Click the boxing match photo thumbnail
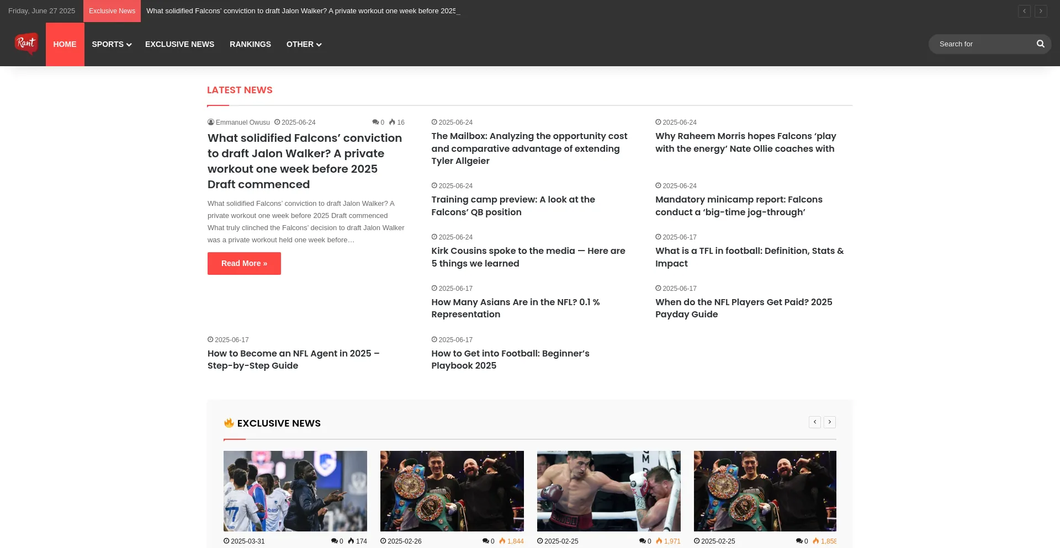Screen dimensions: 1060x548 click(608, 491)
